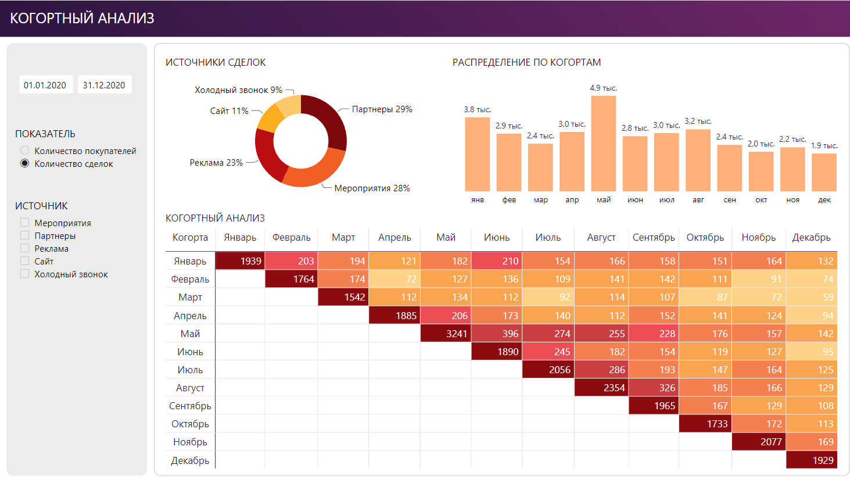
Task: Select the Количество покупателей radio button
Action: coord(25,151)
